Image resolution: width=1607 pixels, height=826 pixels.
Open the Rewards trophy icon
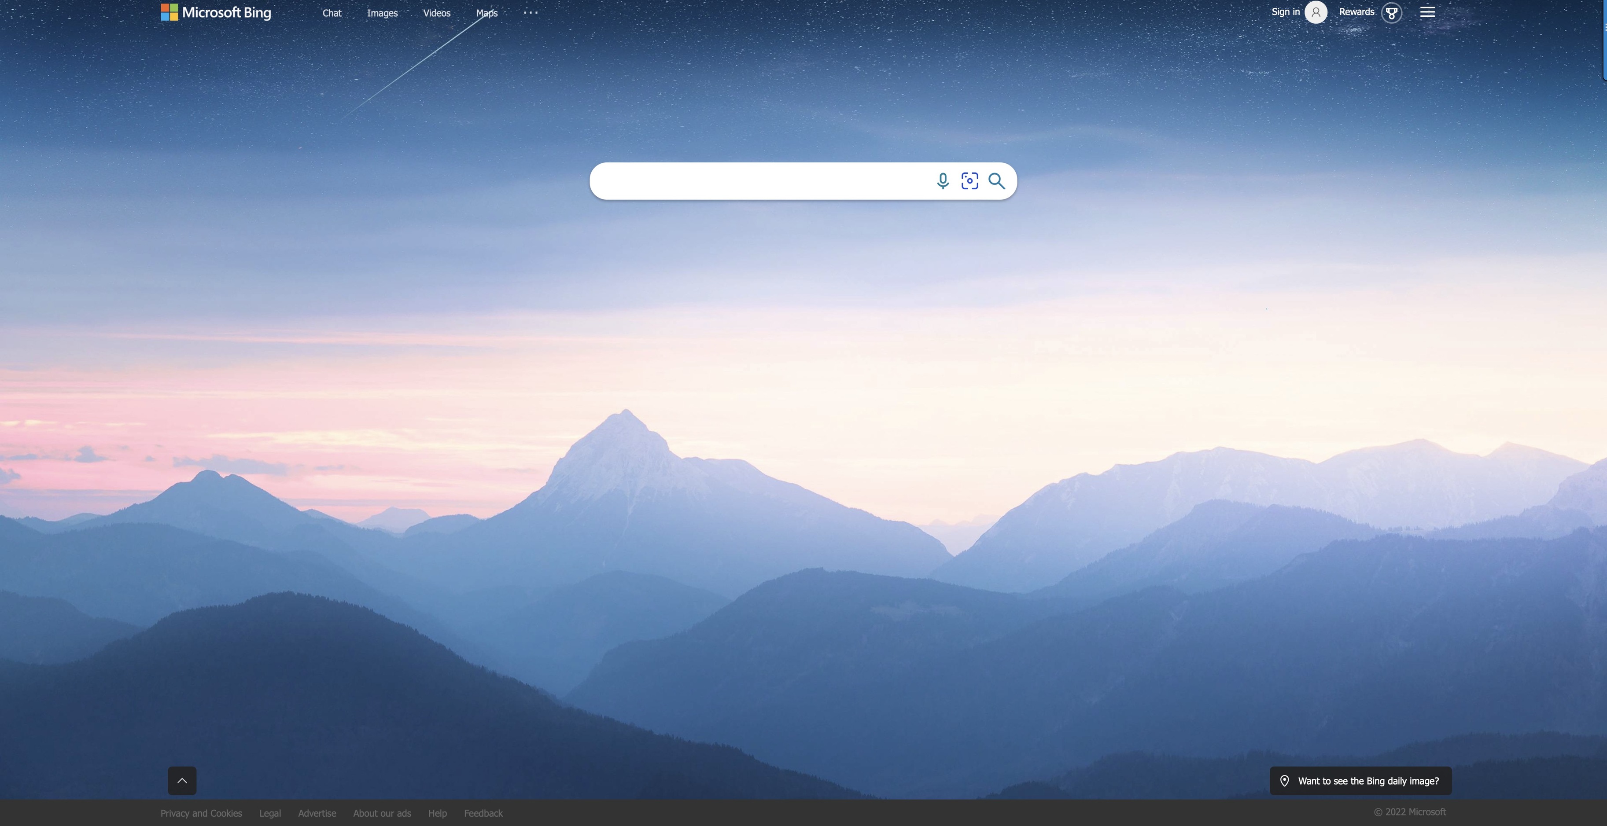pyautogui.click(x=1391, y=12)
